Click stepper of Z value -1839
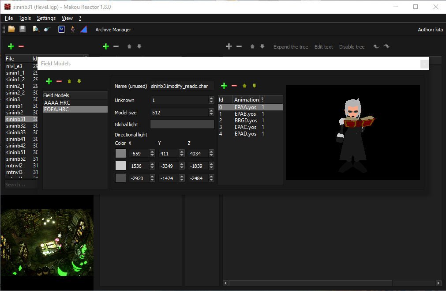Image resolution: width=446 pixels, height=291 pixels. [211, 166]
